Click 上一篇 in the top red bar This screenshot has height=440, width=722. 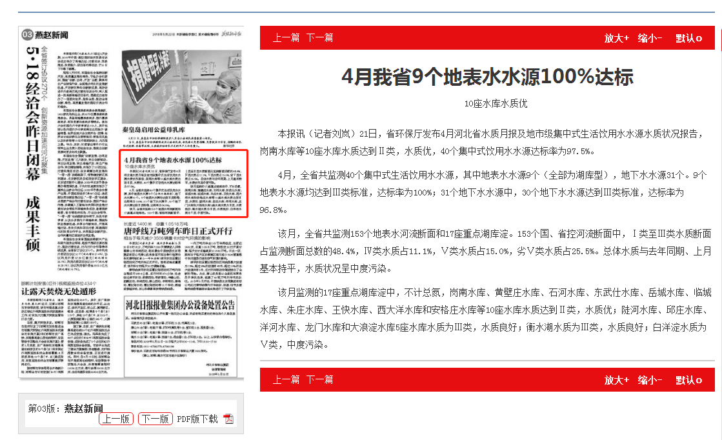tap(286, 37)
